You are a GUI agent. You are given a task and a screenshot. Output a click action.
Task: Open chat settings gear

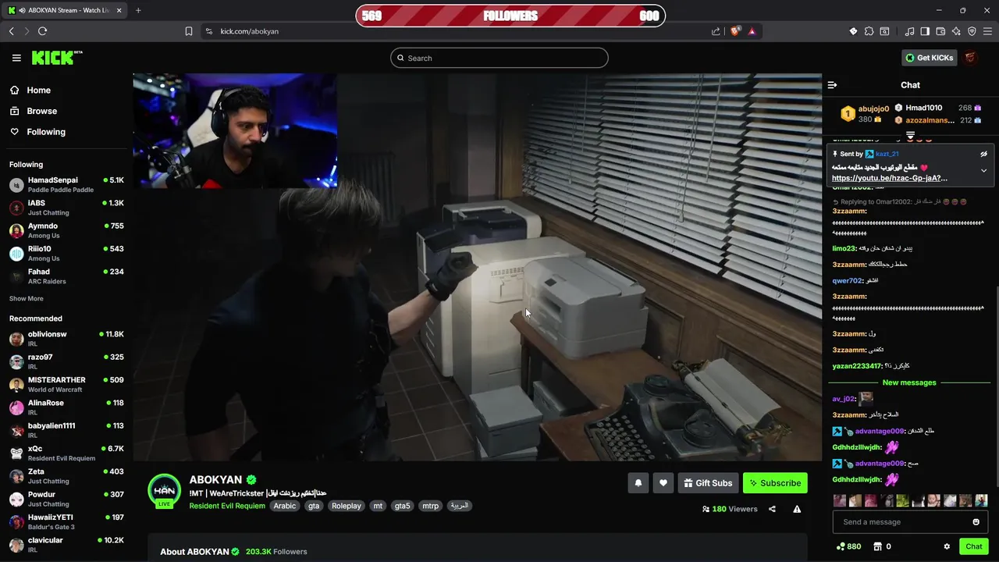947,546
